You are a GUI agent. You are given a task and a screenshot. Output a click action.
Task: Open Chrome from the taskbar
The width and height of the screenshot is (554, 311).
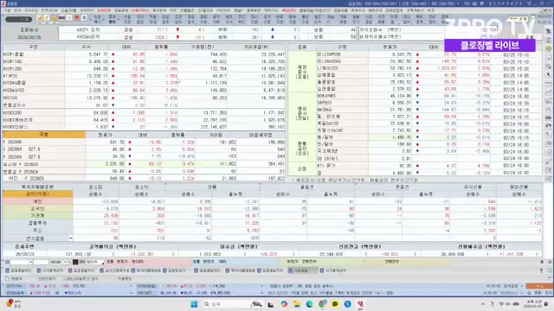[322, 304]
